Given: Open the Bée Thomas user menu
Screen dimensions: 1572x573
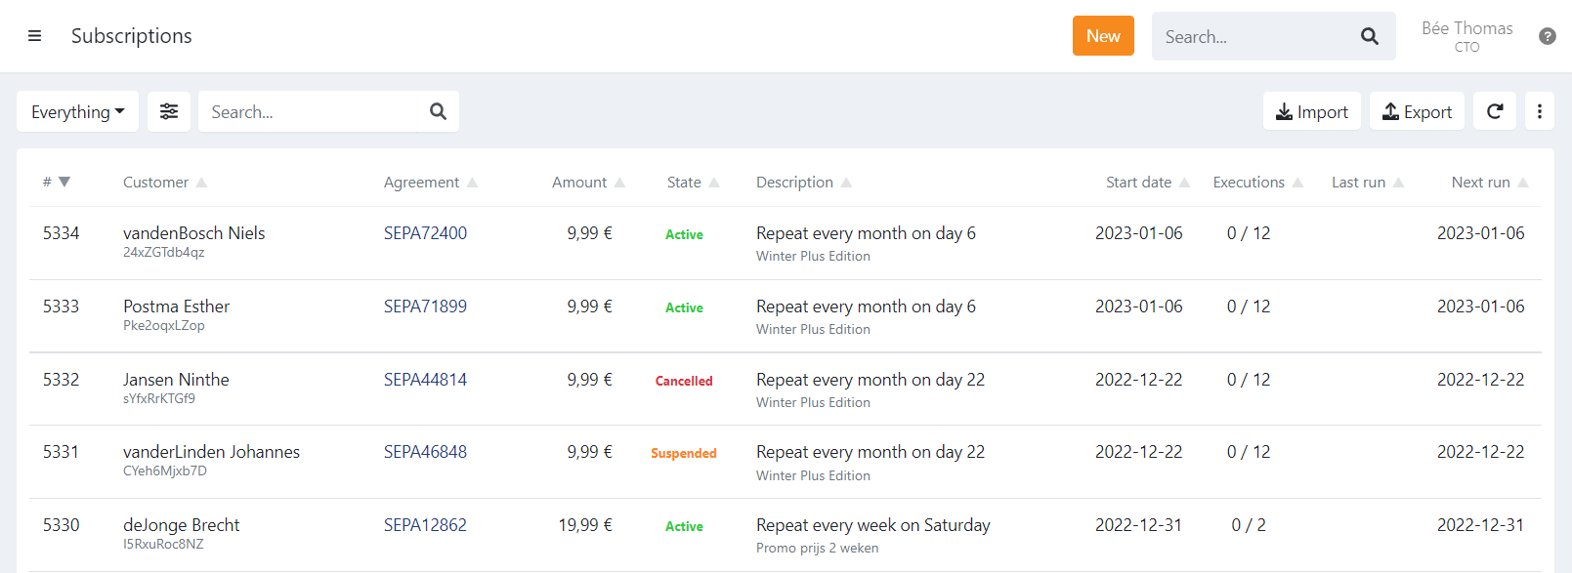Looking at the screenshot, I should 1466,36.
